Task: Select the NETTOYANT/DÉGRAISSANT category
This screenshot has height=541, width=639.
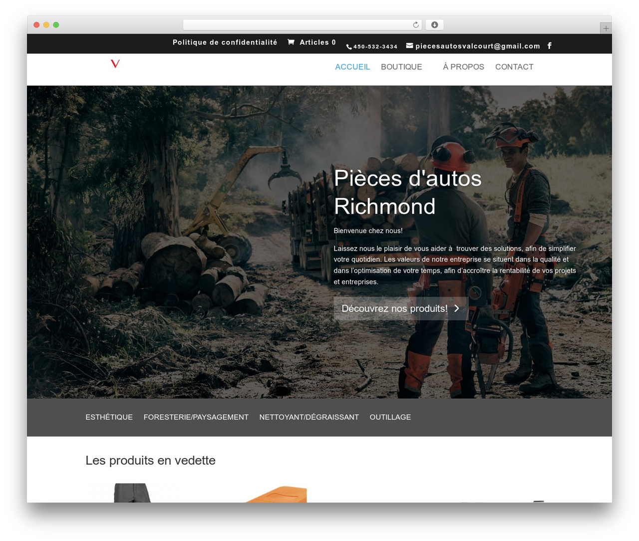Action: [309, 417]
